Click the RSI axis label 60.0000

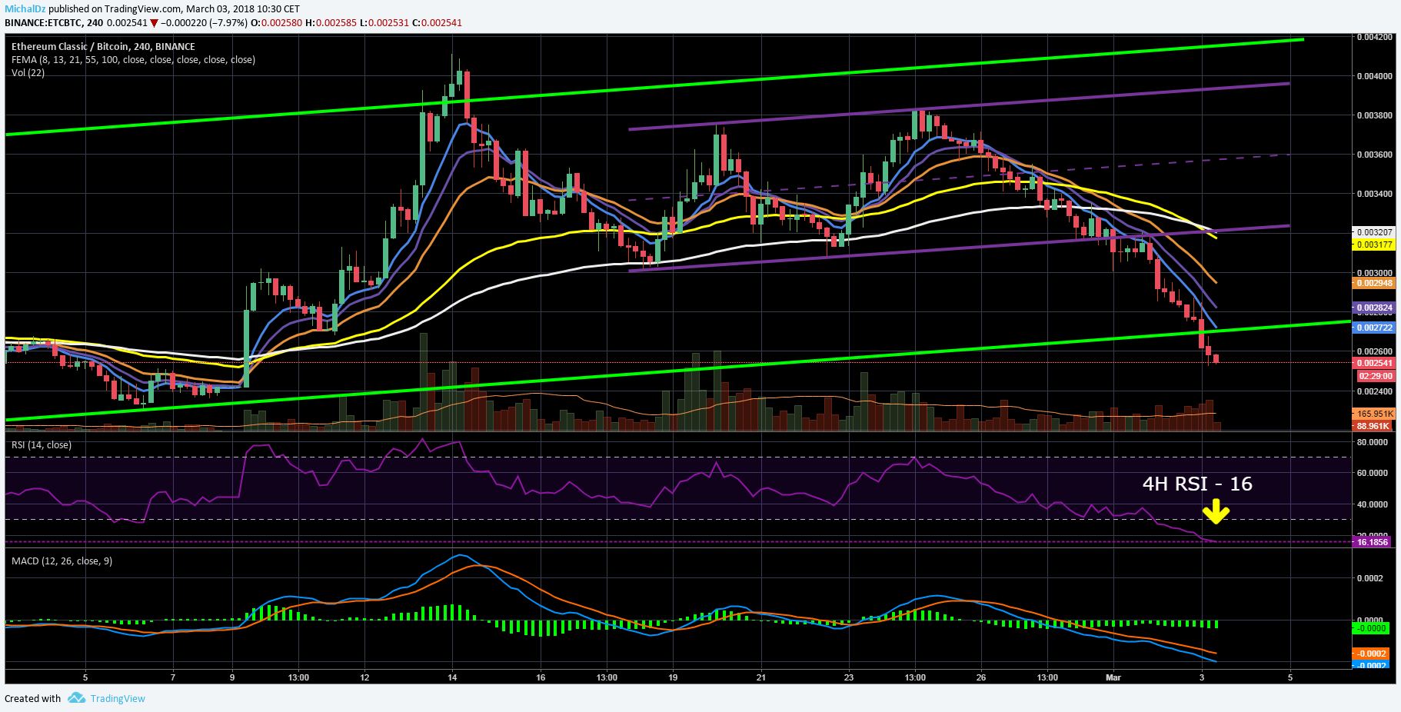coord(1373,473)
